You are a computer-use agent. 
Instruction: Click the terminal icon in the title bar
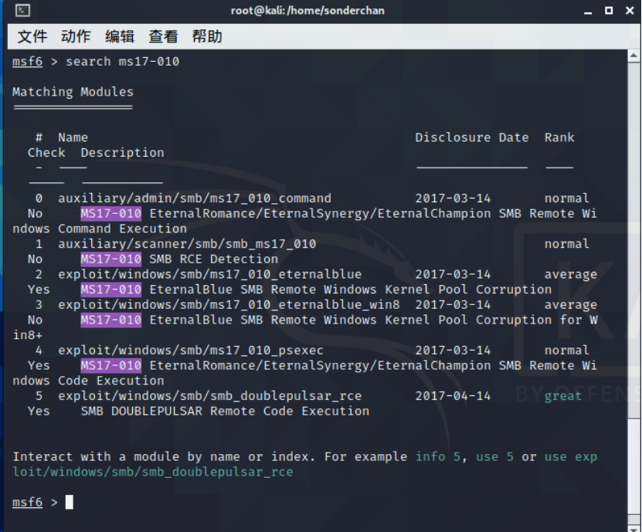click(22, 10)
